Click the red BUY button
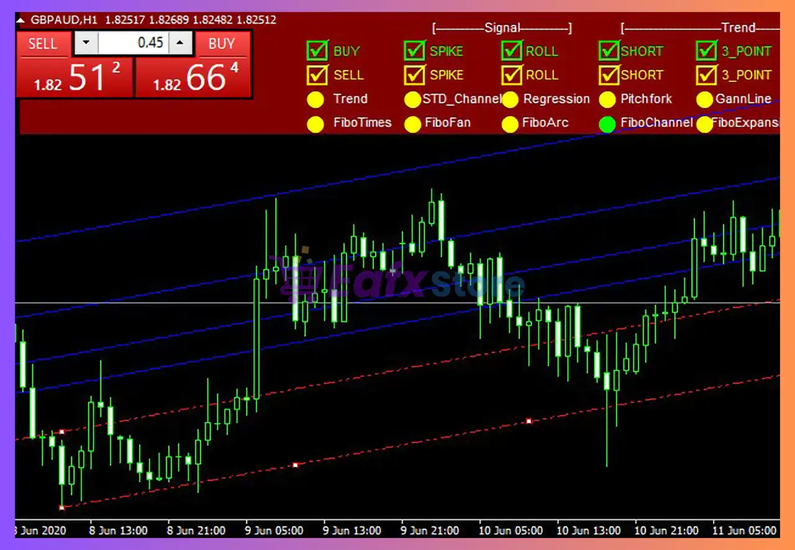This screenshot has width=795, height=550. 222,44
